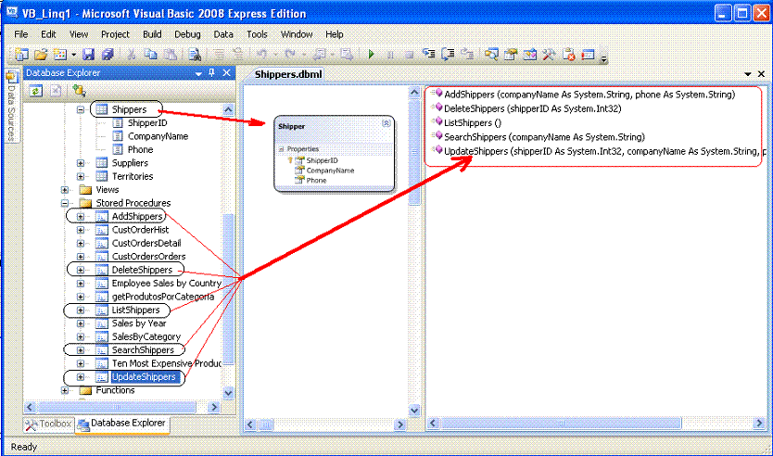Click methods pane horizontal scroll-right arrow

coord(759,423)
